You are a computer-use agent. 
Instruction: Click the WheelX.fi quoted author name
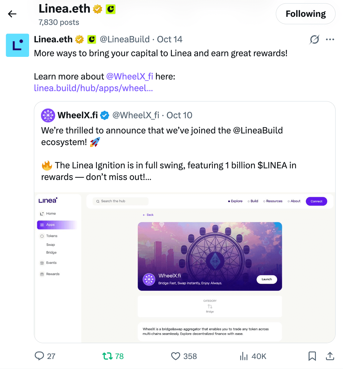(x=78, y=115)
